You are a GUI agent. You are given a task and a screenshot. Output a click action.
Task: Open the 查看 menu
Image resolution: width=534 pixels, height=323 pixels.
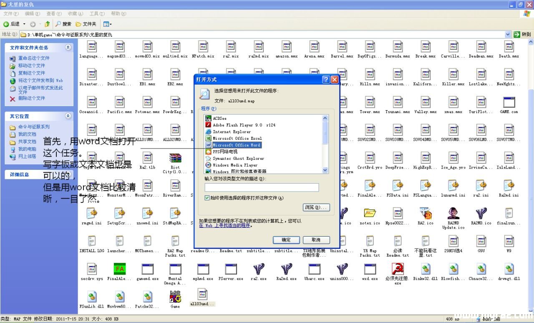pos(54,14)
